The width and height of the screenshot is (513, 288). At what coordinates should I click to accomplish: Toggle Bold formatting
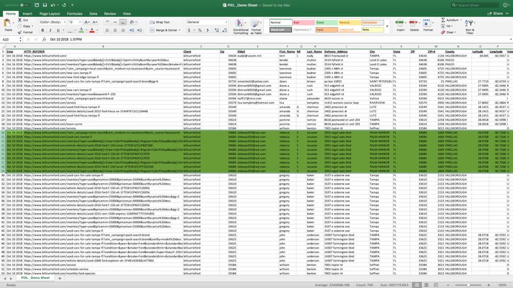[x=42, y=30]
